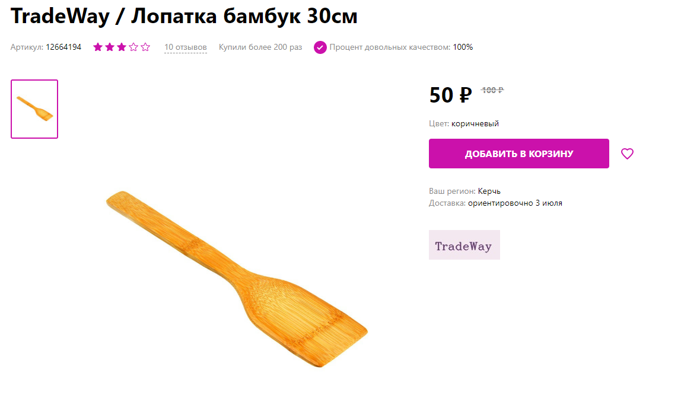
Task: Click the коричневый color value
Action: 475,123
